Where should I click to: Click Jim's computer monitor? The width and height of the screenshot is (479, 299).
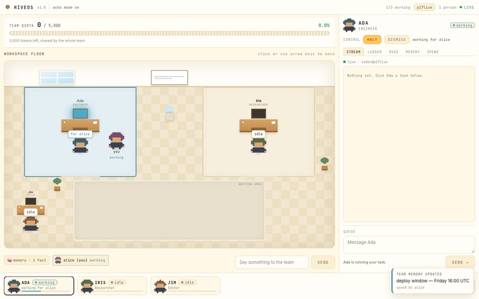[30, 201]
